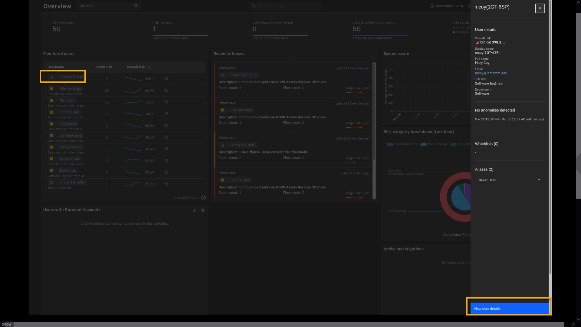
Task: Click the investigation folder icon for Lilly Armitage
Action: 166,90
